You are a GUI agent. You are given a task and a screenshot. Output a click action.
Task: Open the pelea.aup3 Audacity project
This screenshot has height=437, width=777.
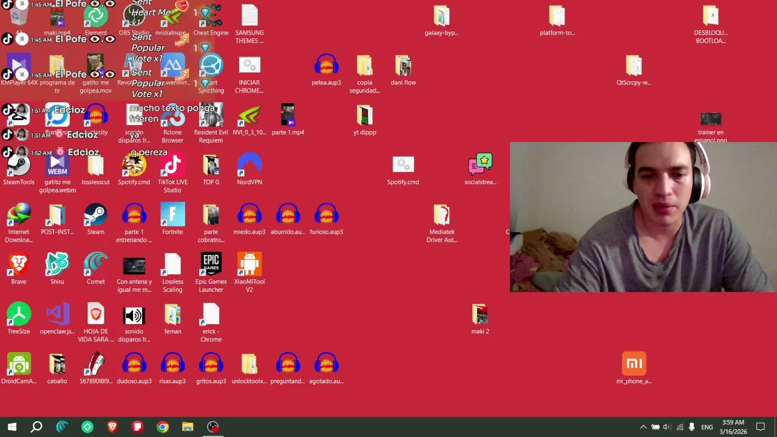326,70
